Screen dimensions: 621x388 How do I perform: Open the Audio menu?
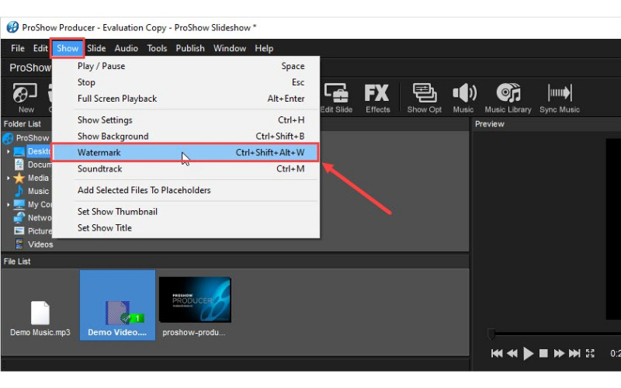pyautogui.click(x=127, y=48)
